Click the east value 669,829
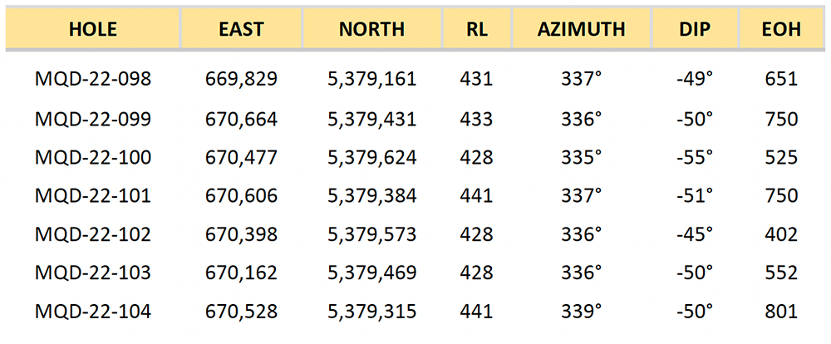The height and width of the screenshot is (344, 831). 241,80
